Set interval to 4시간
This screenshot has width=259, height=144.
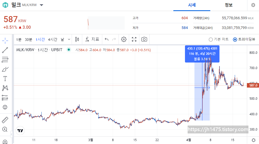pyautogui.click(x=52, y=40)
